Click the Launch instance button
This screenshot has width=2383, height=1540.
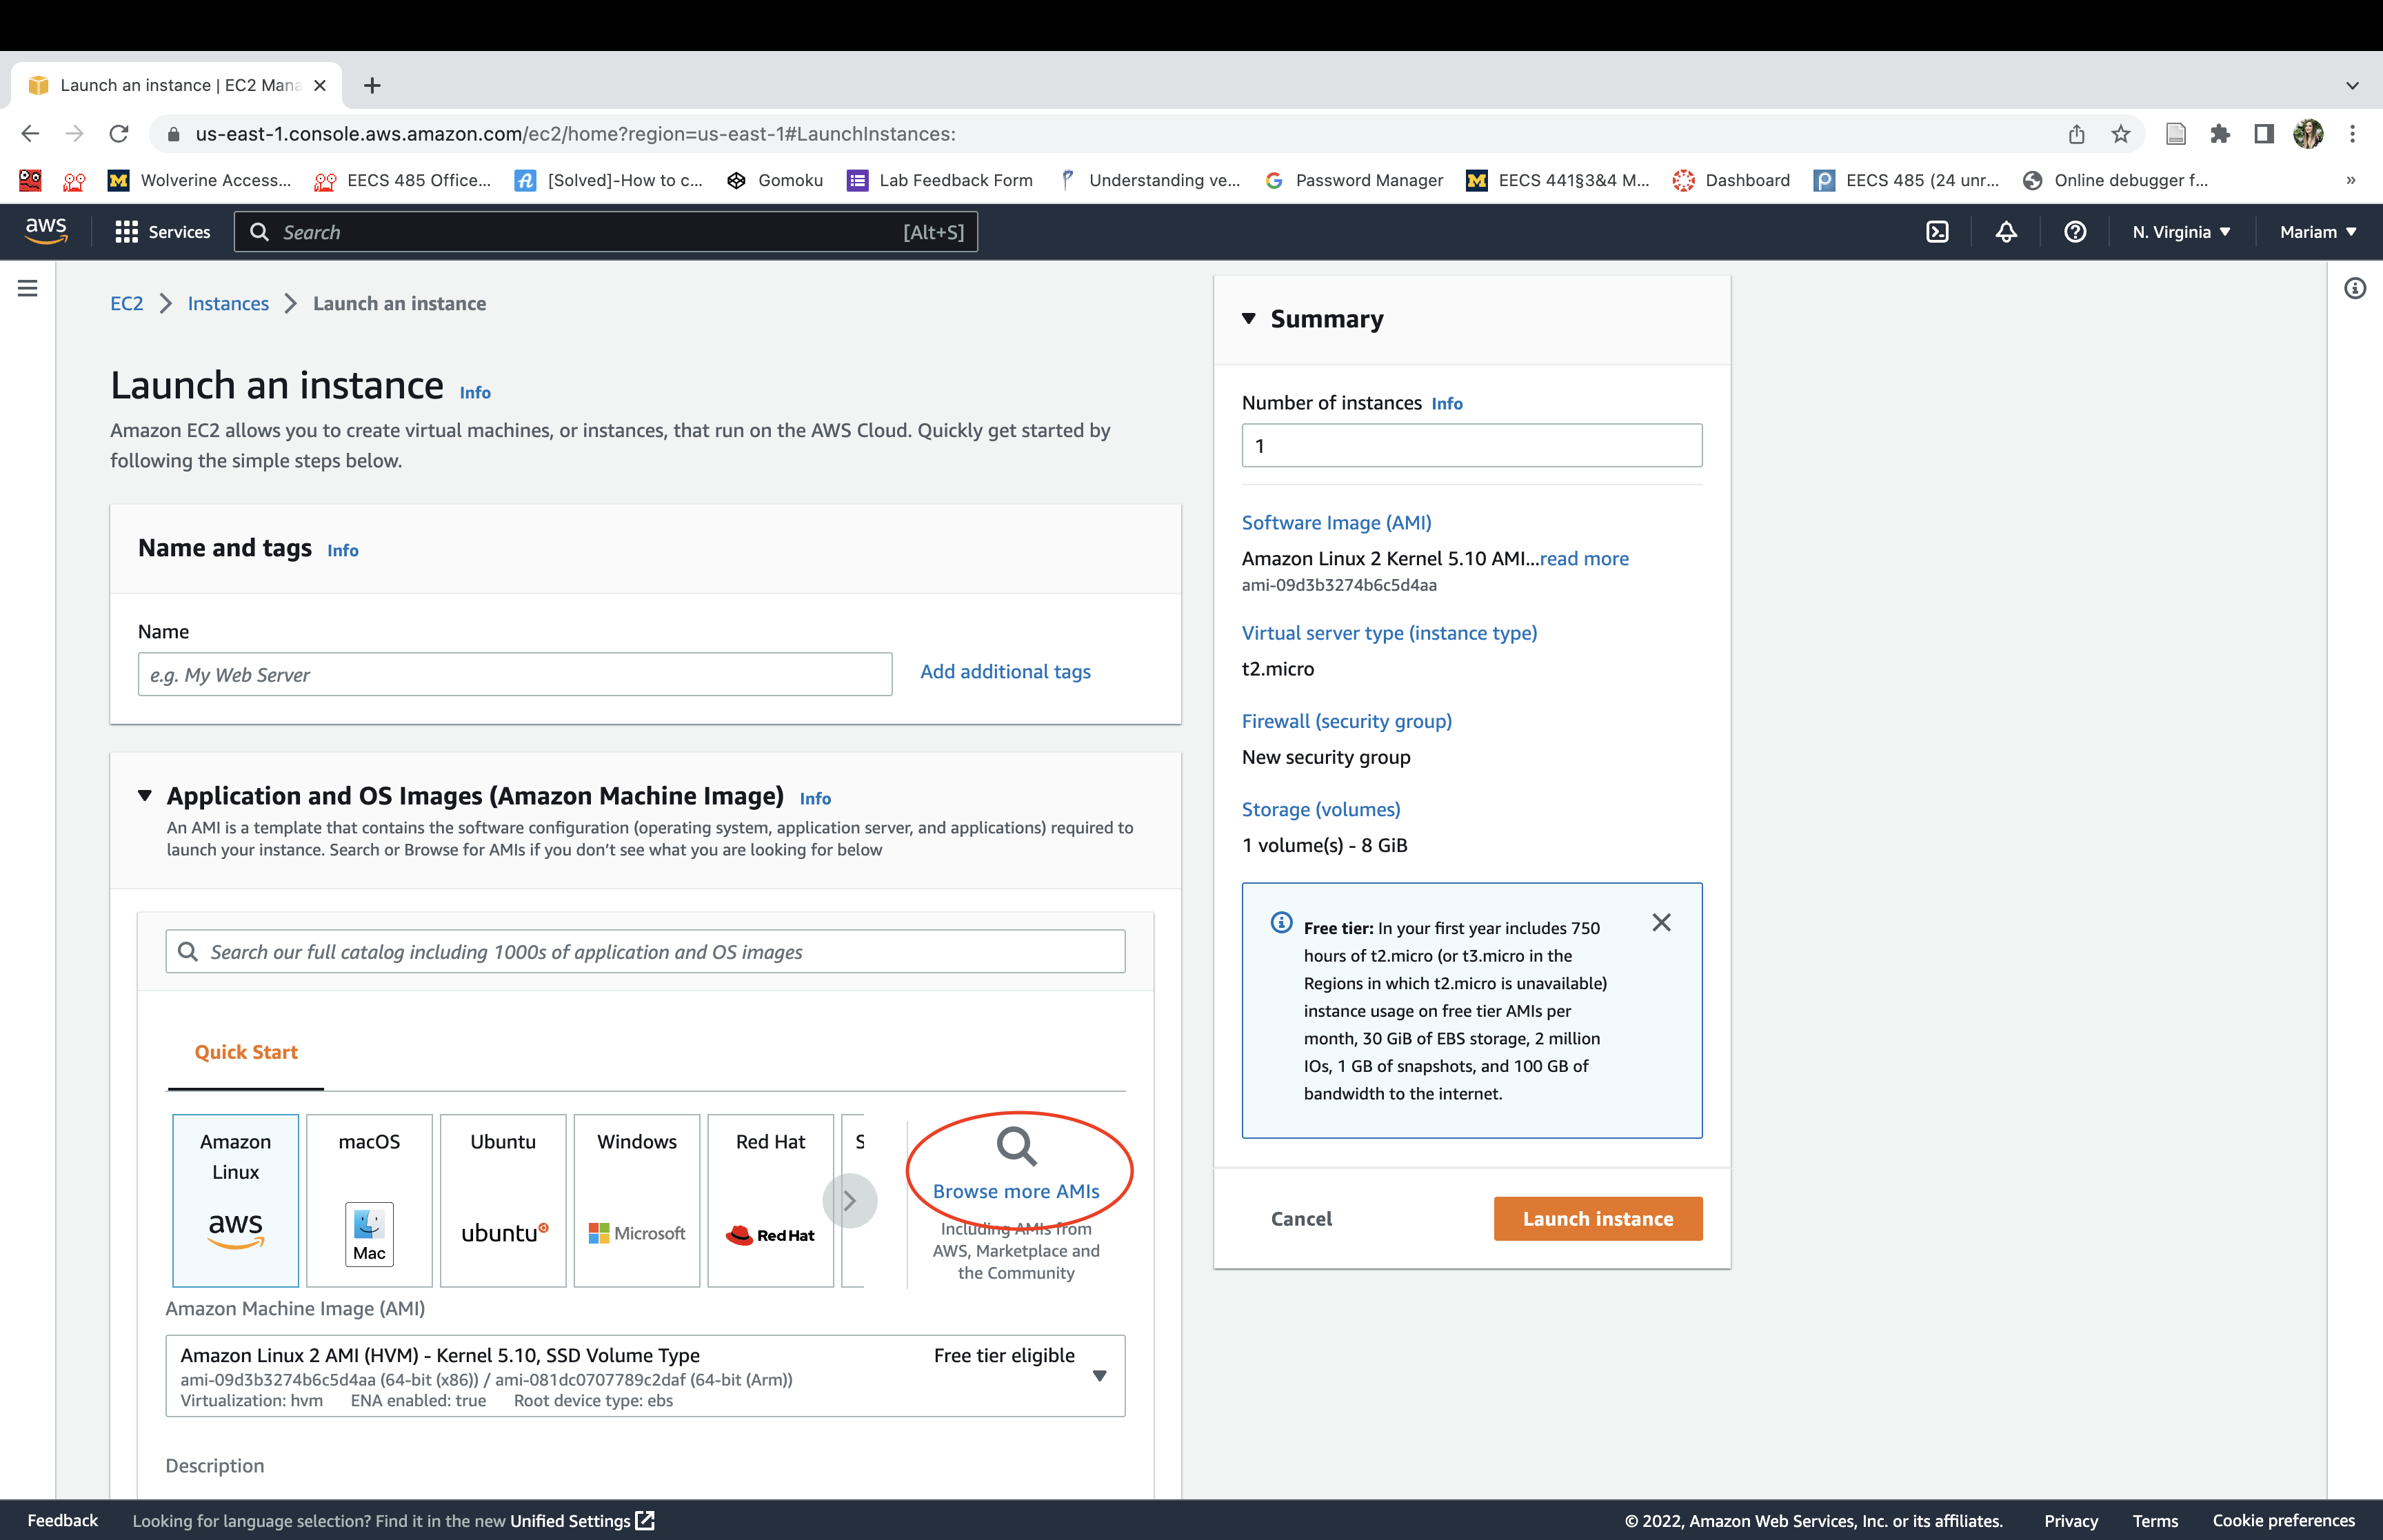tap(1597, 1219)
